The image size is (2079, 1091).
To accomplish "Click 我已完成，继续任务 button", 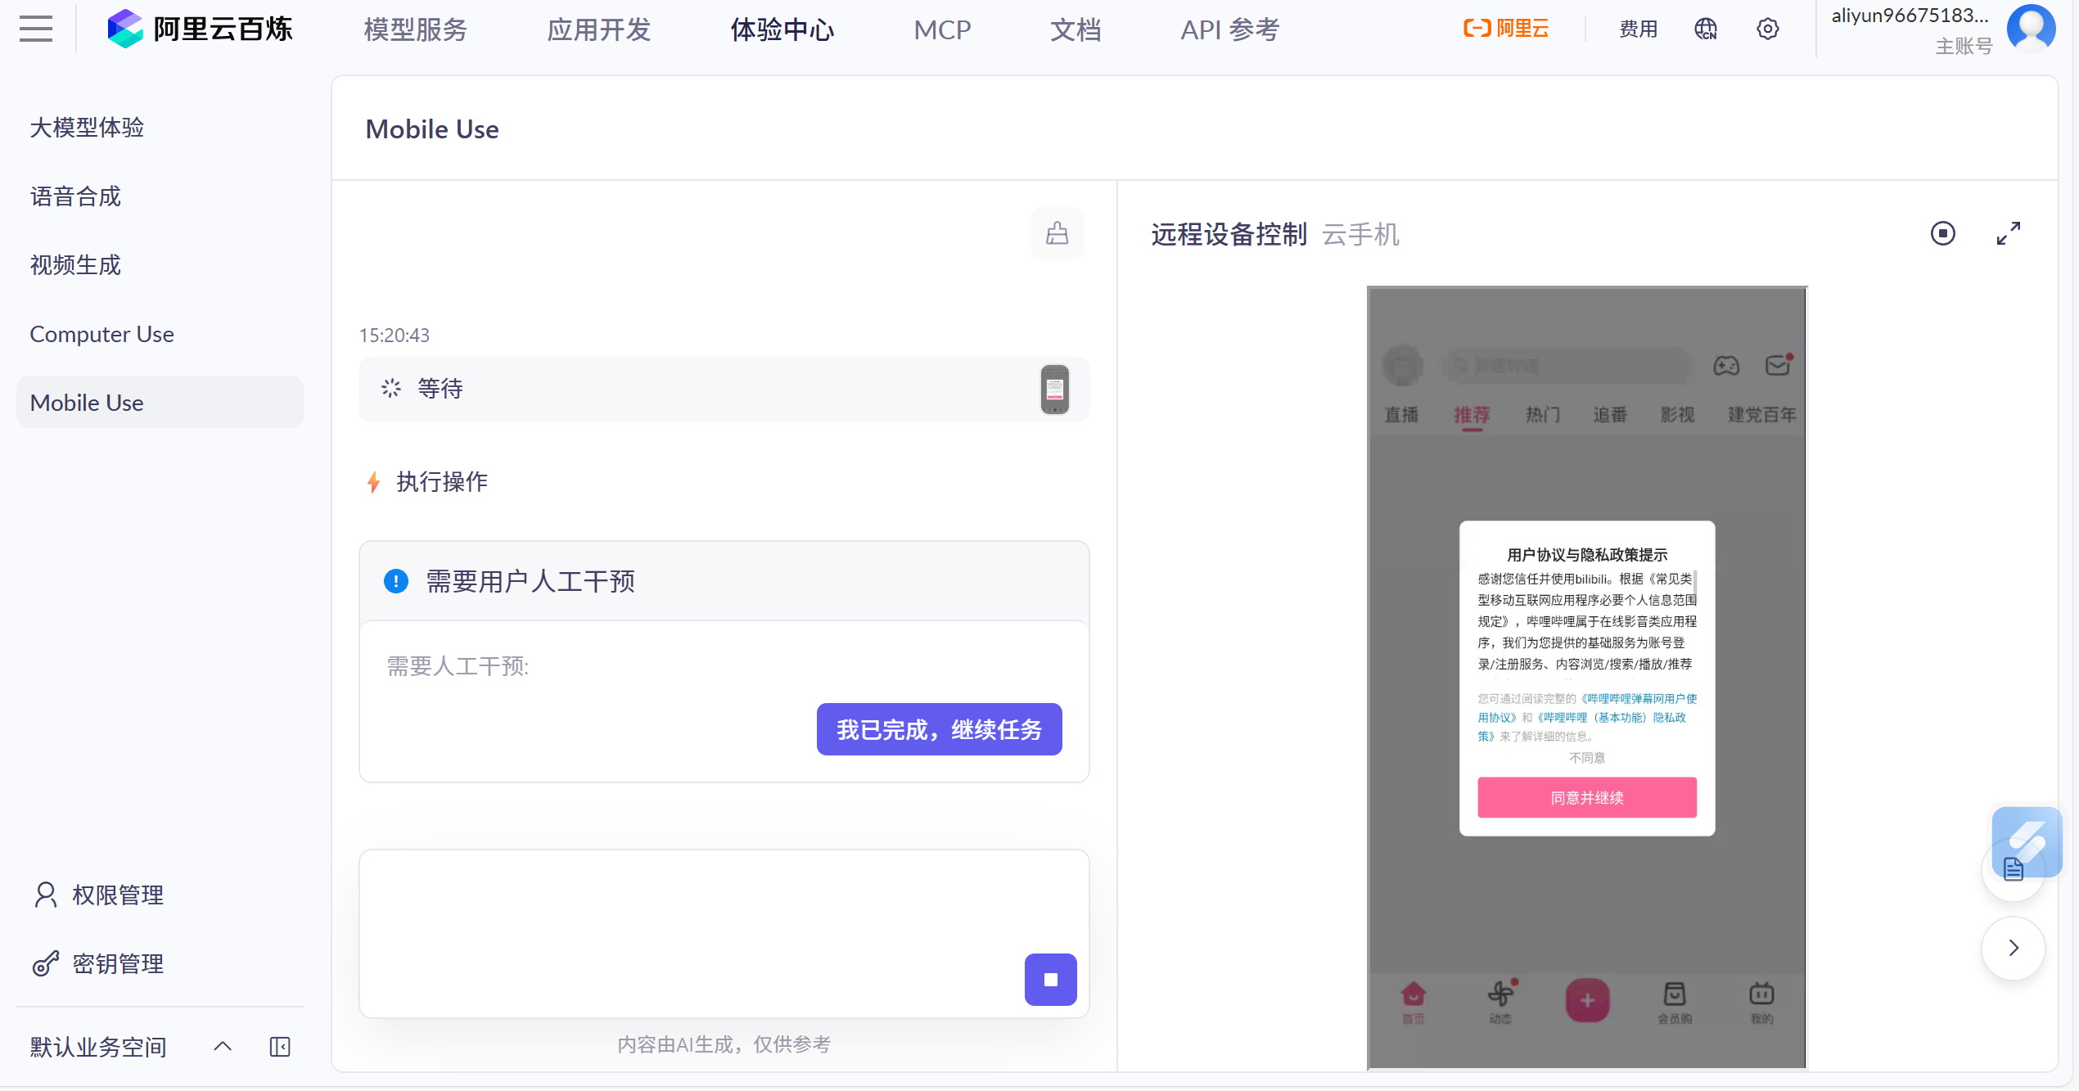I will [x=939, y=729].
